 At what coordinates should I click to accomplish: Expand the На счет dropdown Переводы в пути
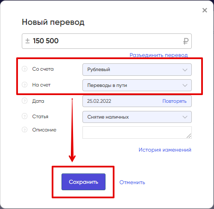137,85
